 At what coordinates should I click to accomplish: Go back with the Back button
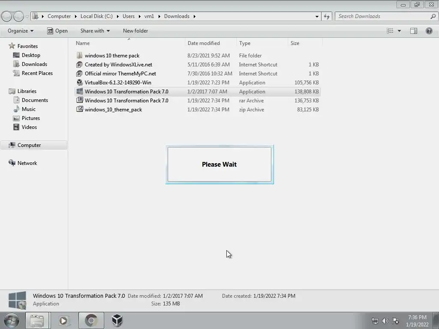click(7, 16)
